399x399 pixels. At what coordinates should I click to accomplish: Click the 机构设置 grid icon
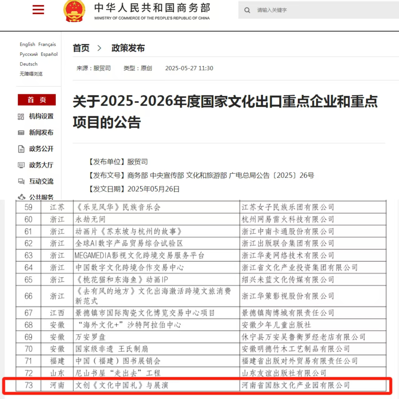(21, 117)
